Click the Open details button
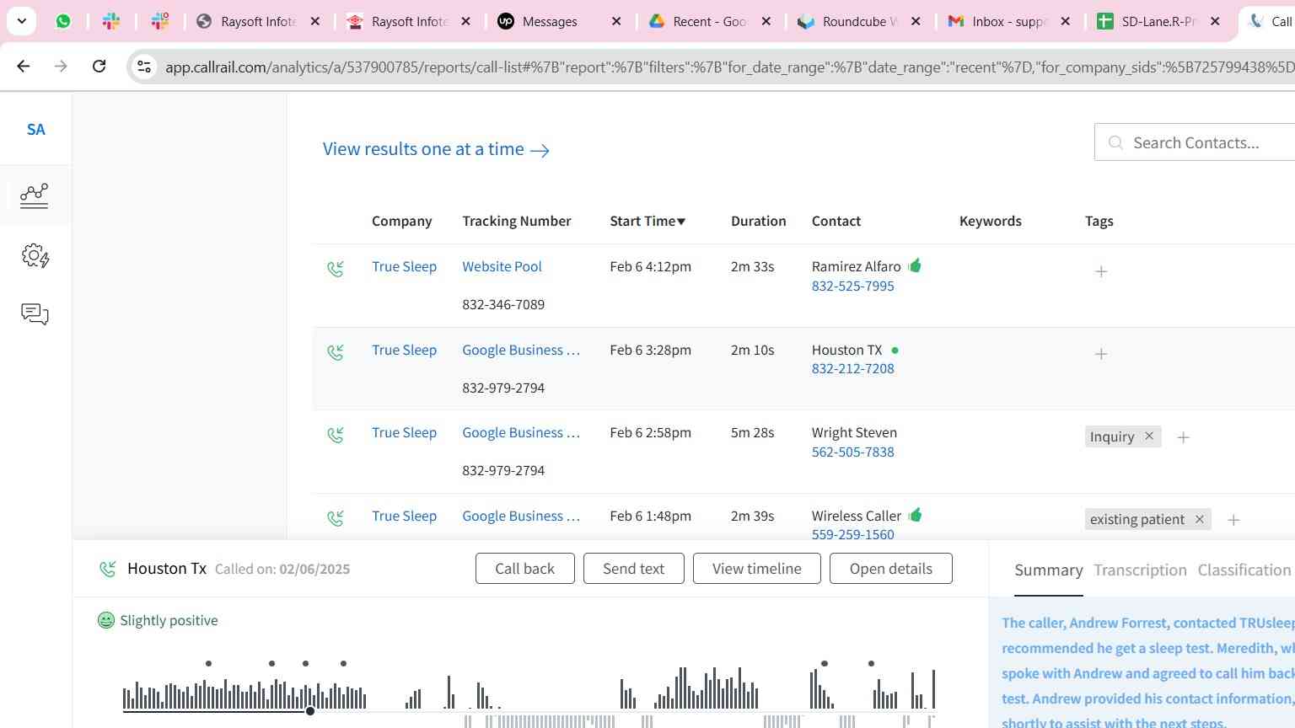Screen dimensions: 1295x728 (890, 569)
